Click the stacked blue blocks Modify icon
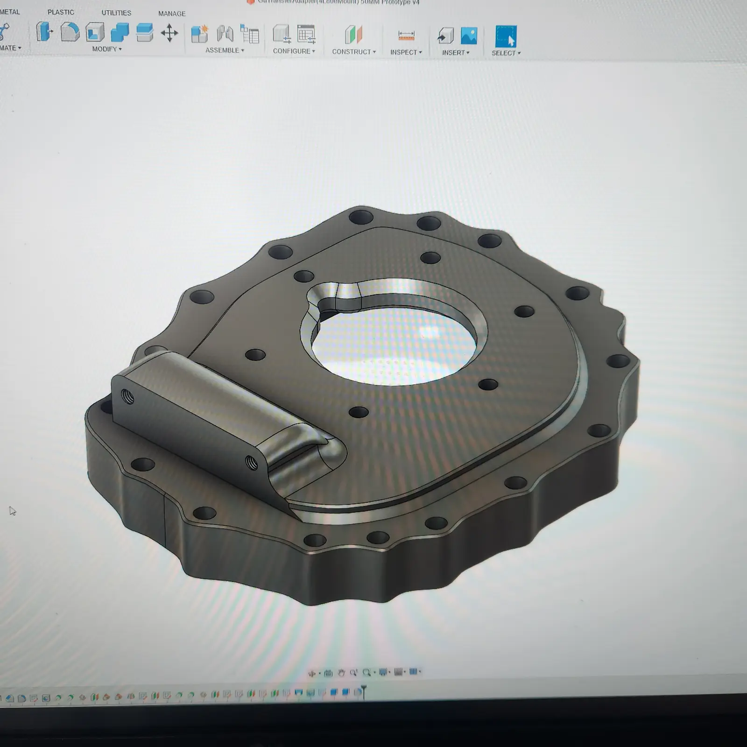 145,33
